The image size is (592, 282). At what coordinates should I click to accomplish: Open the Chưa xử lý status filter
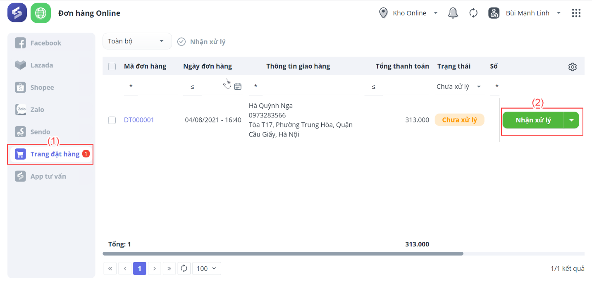point(459,87)
